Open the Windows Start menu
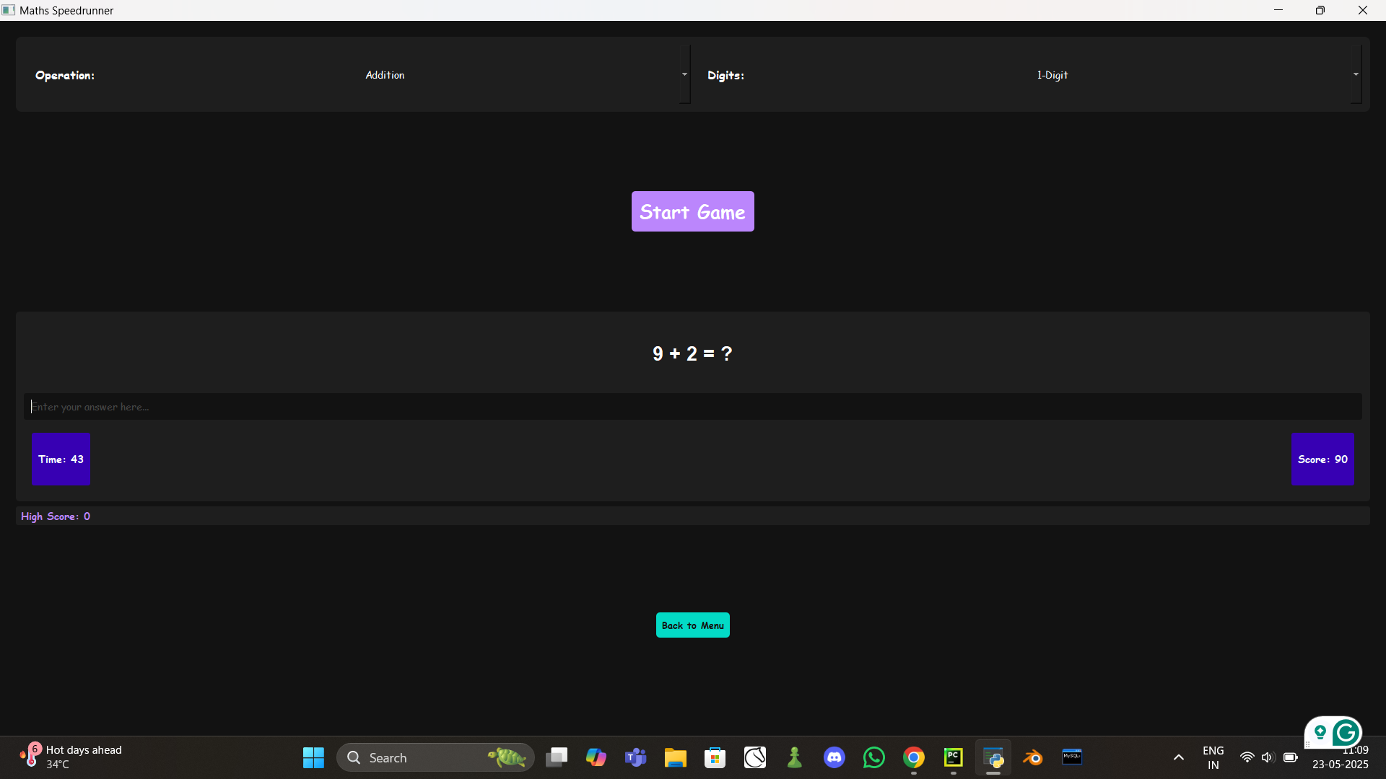The height and width of the screenshot is (779, 1386). click(313, 757)
